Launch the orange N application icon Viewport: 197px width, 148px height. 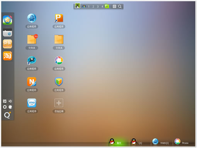point(32,82)
